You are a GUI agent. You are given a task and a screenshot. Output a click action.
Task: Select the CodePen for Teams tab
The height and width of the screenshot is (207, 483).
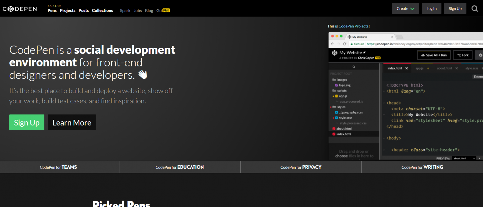coord(59,167)
